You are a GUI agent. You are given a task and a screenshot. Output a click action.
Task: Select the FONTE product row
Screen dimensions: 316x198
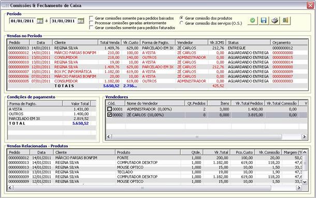[155, 158]
